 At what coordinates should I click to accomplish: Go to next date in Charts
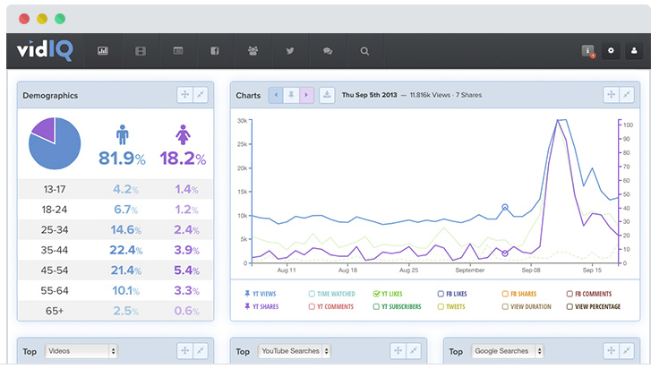(x=306, y=95)
